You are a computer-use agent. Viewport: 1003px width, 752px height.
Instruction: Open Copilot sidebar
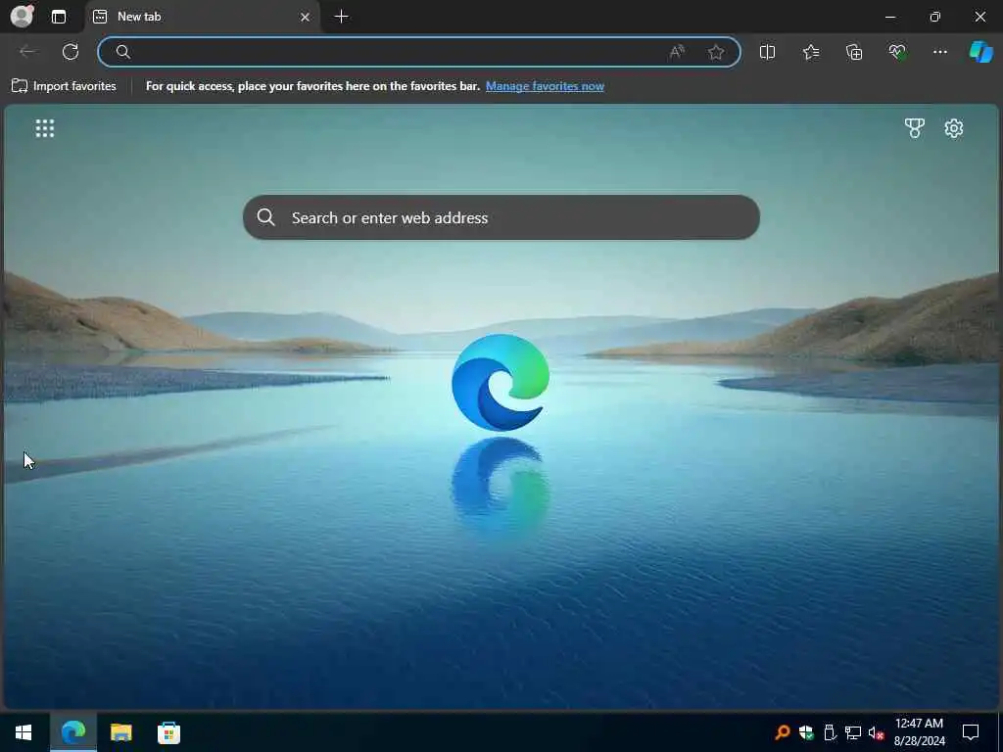(x=981, y=52)
